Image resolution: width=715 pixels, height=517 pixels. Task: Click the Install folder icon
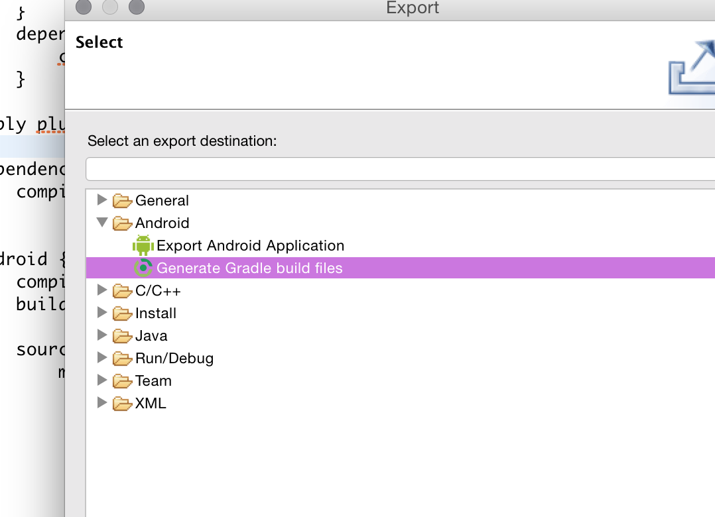pos(122,313)
